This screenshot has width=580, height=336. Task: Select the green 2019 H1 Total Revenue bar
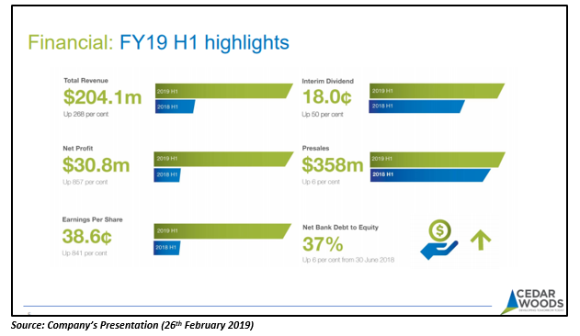click(223, 91)
